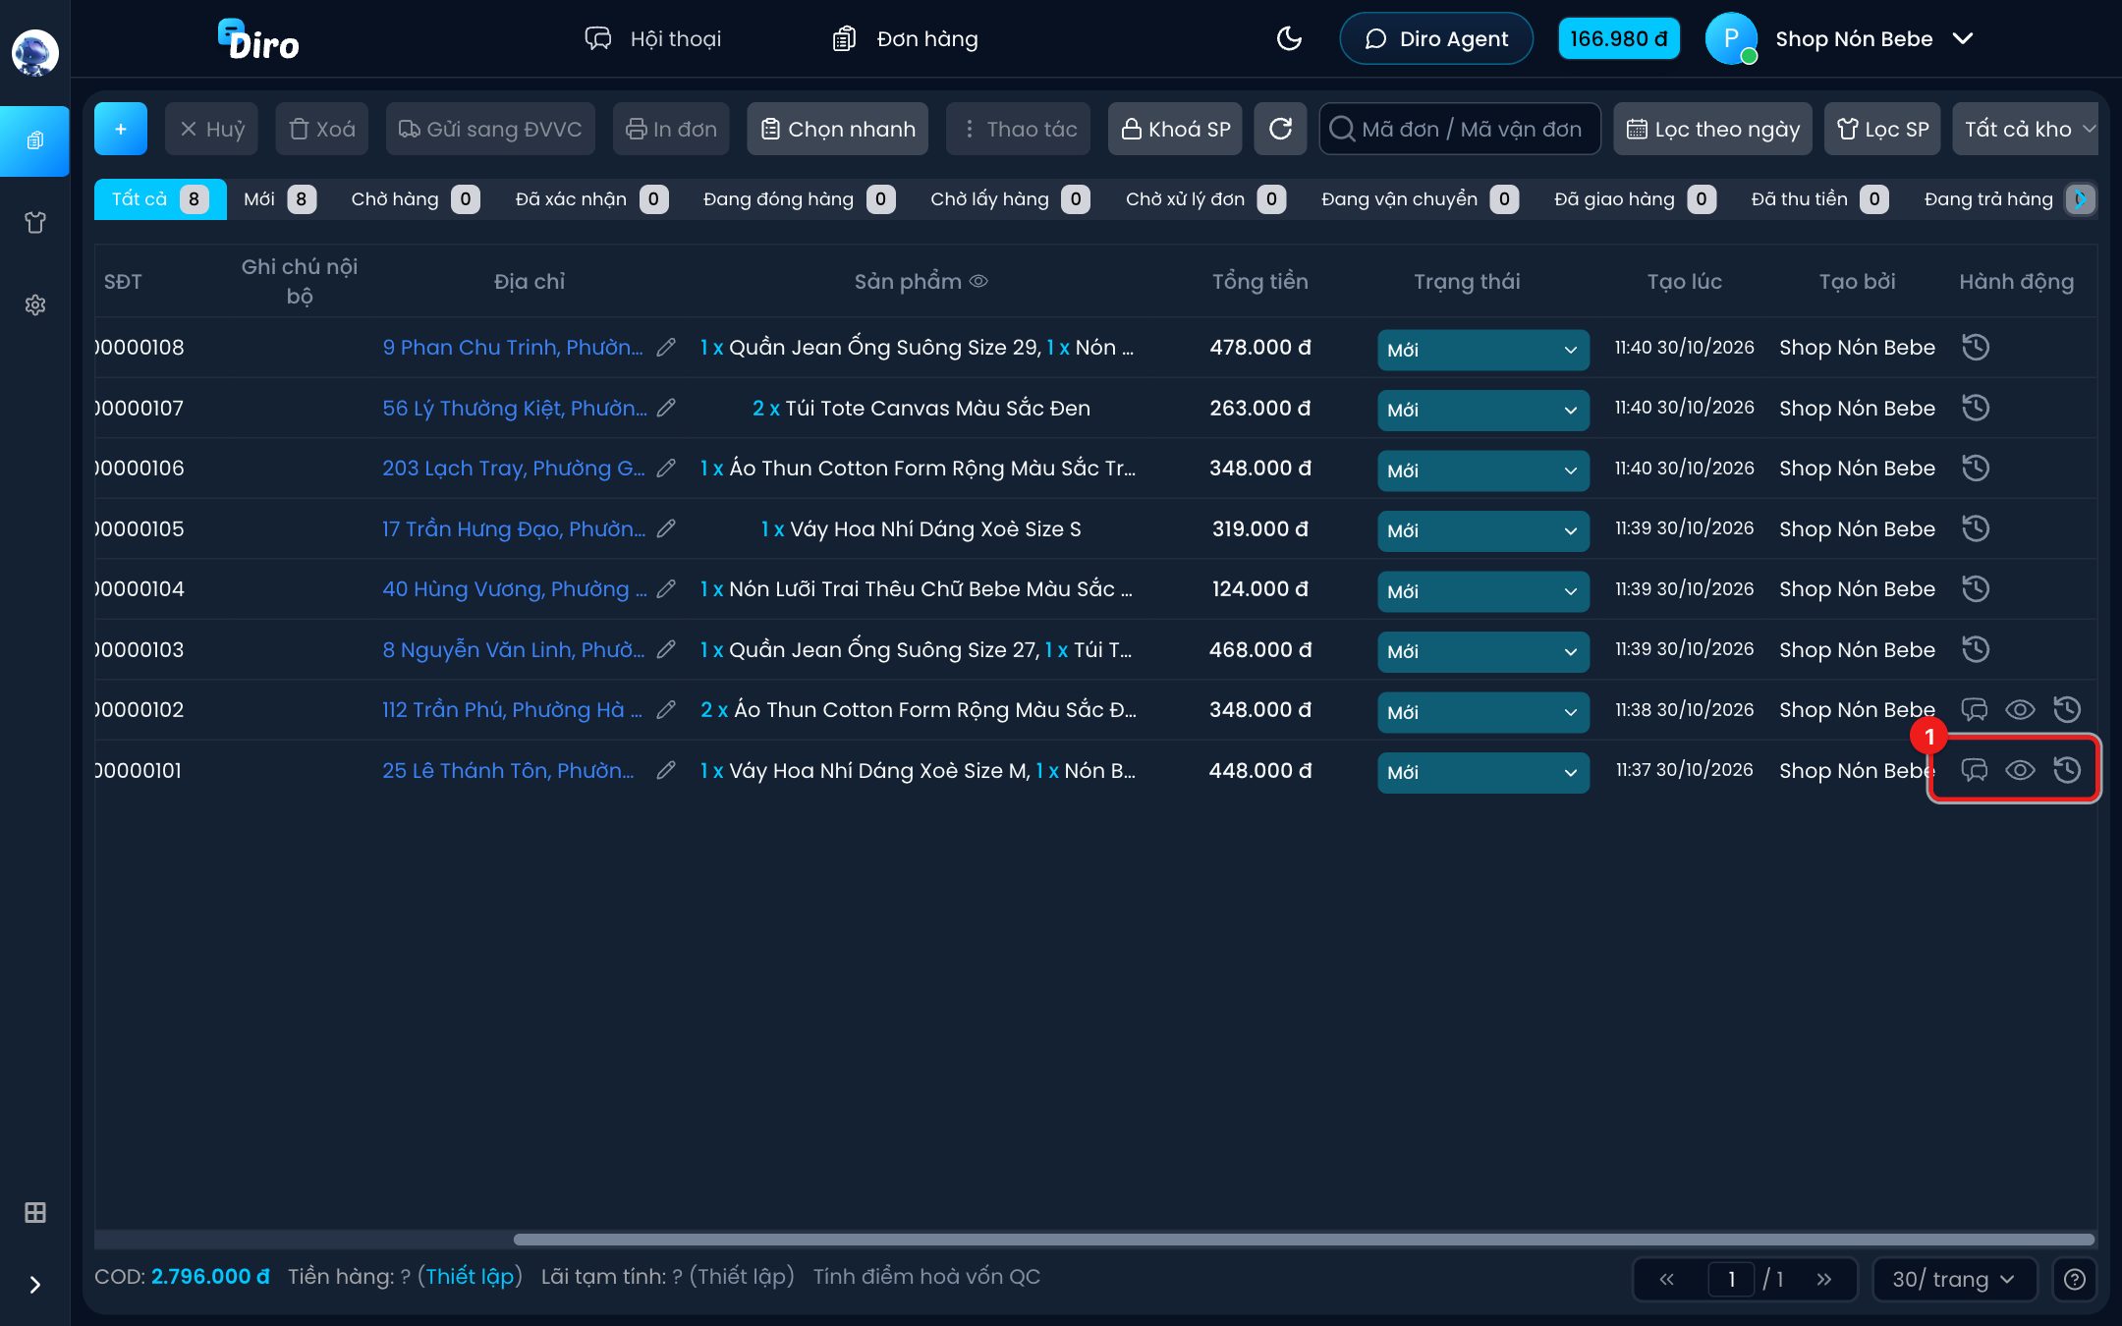Click the help question mark icon

pyautogui.click(x=2074, y=1279)
